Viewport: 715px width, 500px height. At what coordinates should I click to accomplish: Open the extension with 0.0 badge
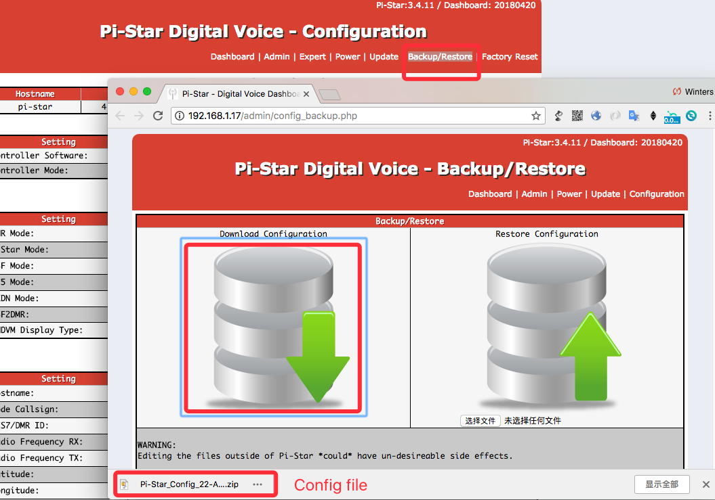(x=672, y=117)
